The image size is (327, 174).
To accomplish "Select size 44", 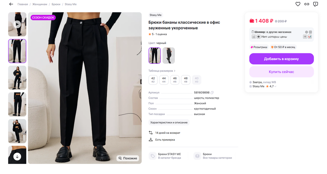I will click(x=164, y=80).
